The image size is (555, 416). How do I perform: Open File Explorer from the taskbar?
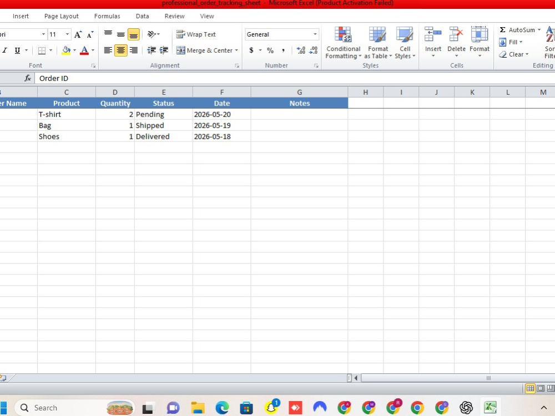point(198,408)
